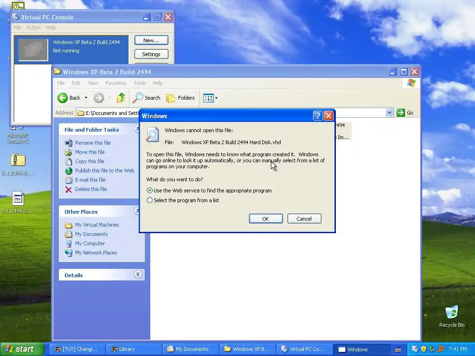Click the zipped 5.1.2494.0 folder desktop icon
The image size is (475, 356).
[x=18, y=160]
